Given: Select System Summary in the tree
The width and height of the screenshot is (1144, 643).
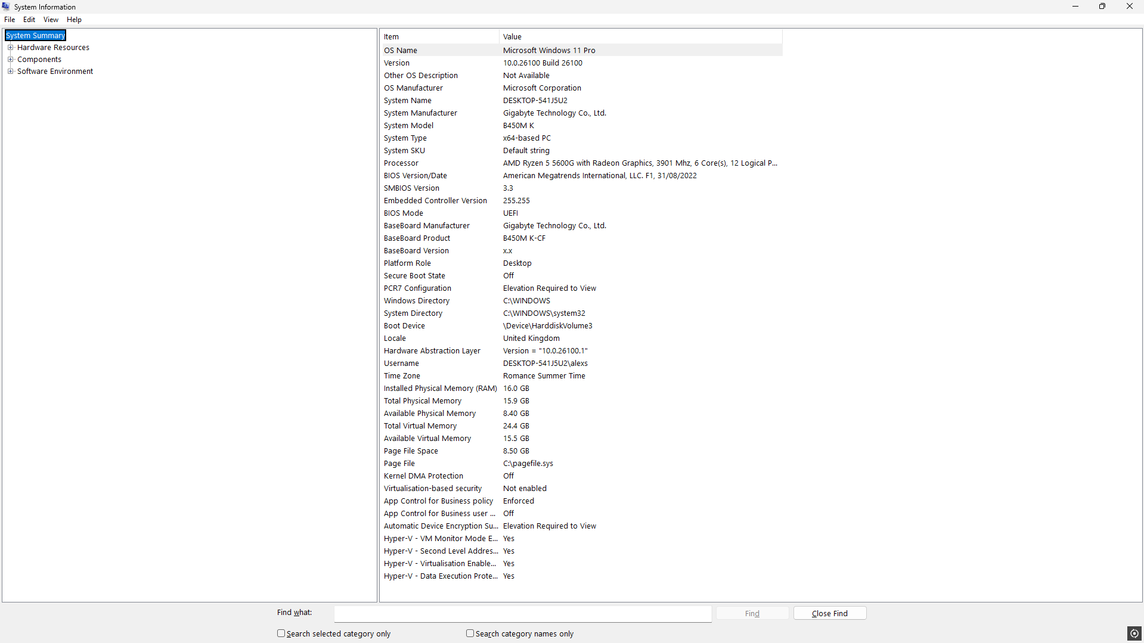Looking at the screenshot, I should pos(36,36).
